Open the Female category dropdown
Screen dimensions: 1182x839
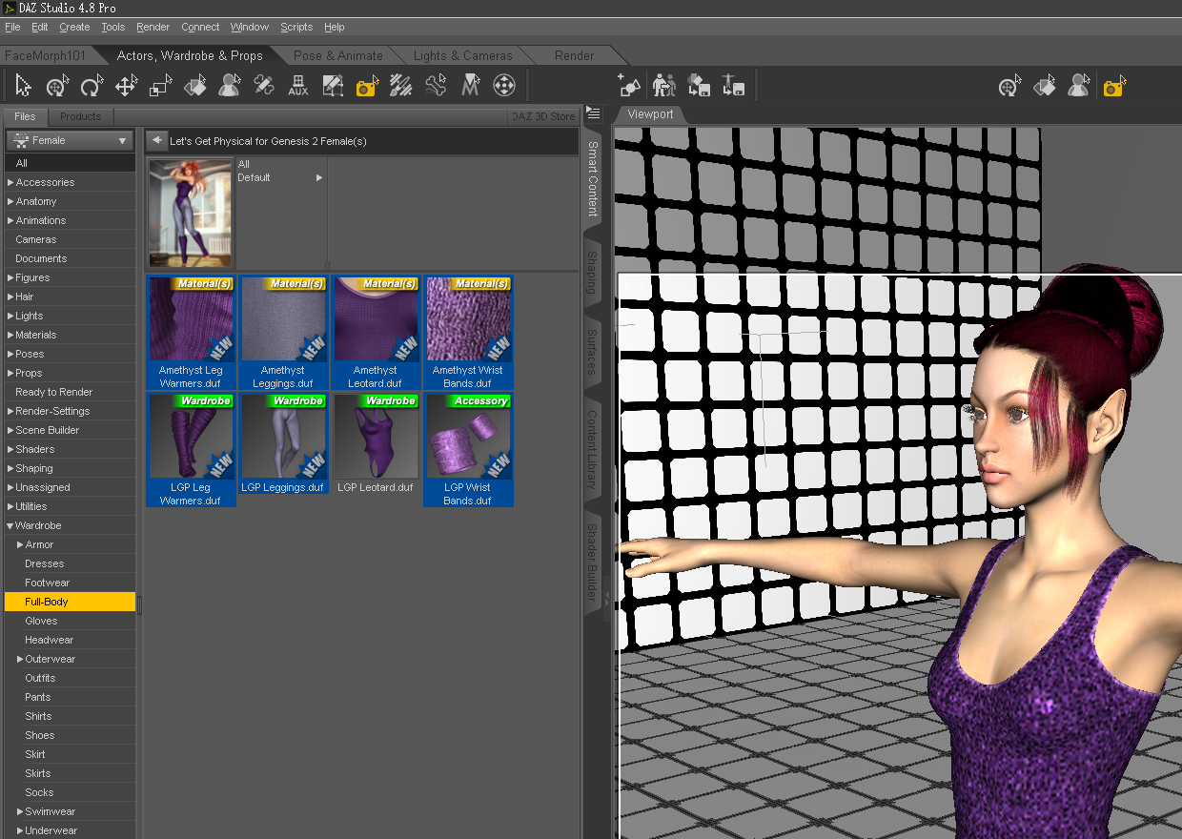(71, 141)
